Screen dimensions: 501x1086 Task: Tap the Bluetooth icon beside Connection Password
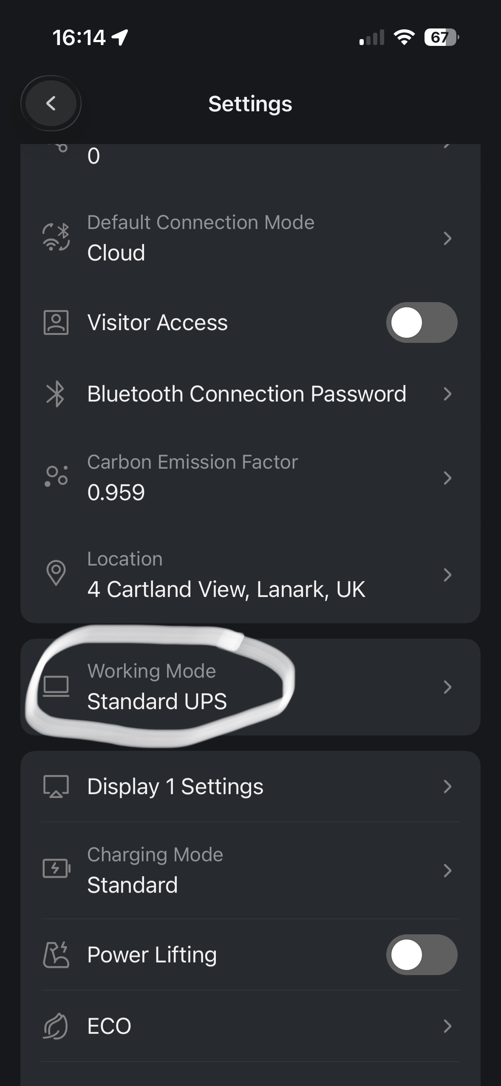56,394
